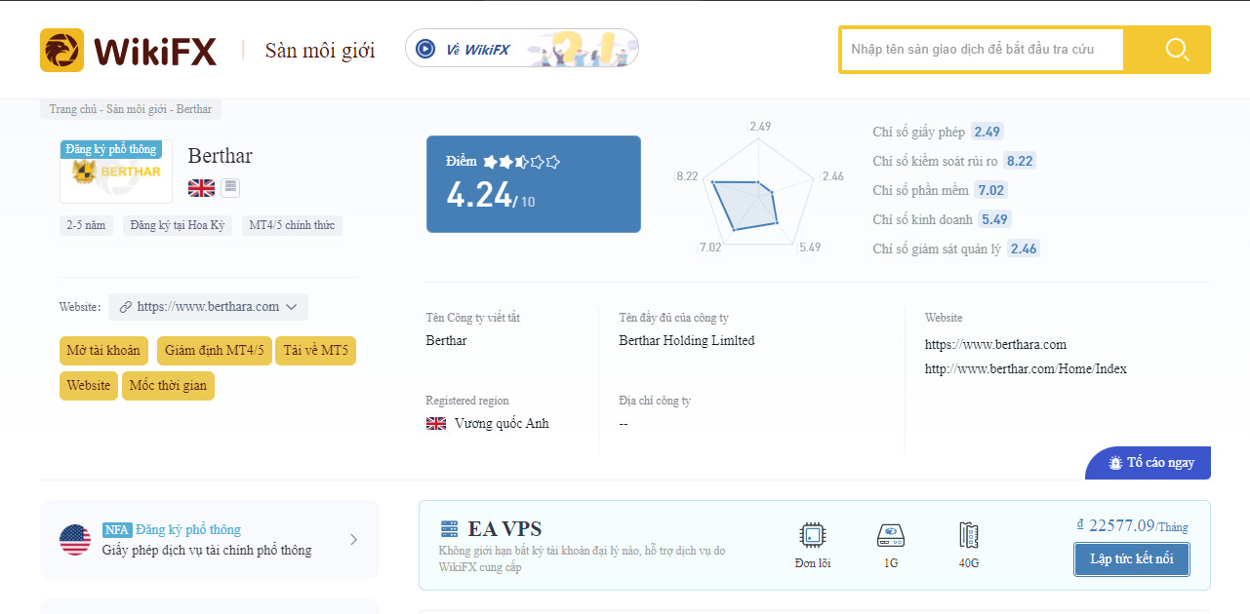Click the NFA label badge
Image resolution: width=1250 pixels, height=614 pixels.
click(117, 530)
